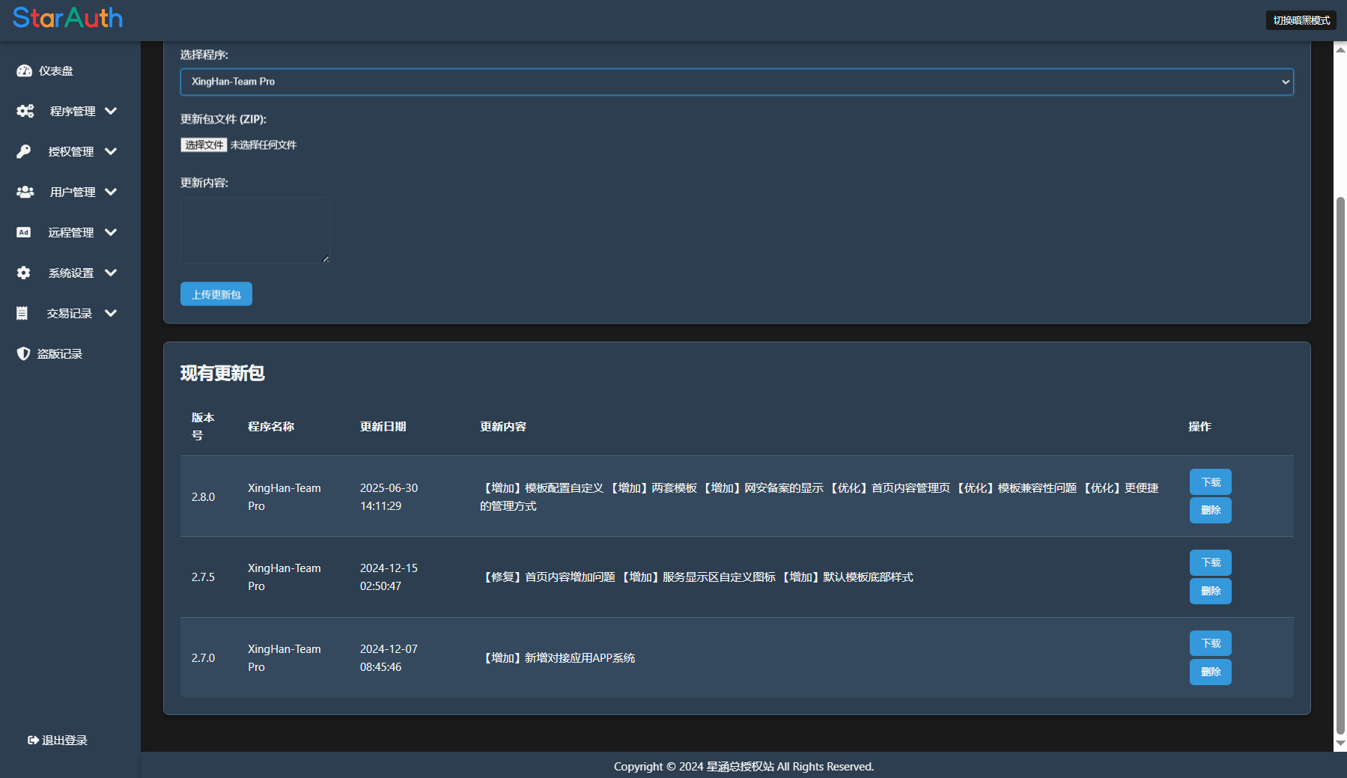Focus the 更新内容 text area
This screenshot has width=1347, height=778.
click(x=255, y=230)
